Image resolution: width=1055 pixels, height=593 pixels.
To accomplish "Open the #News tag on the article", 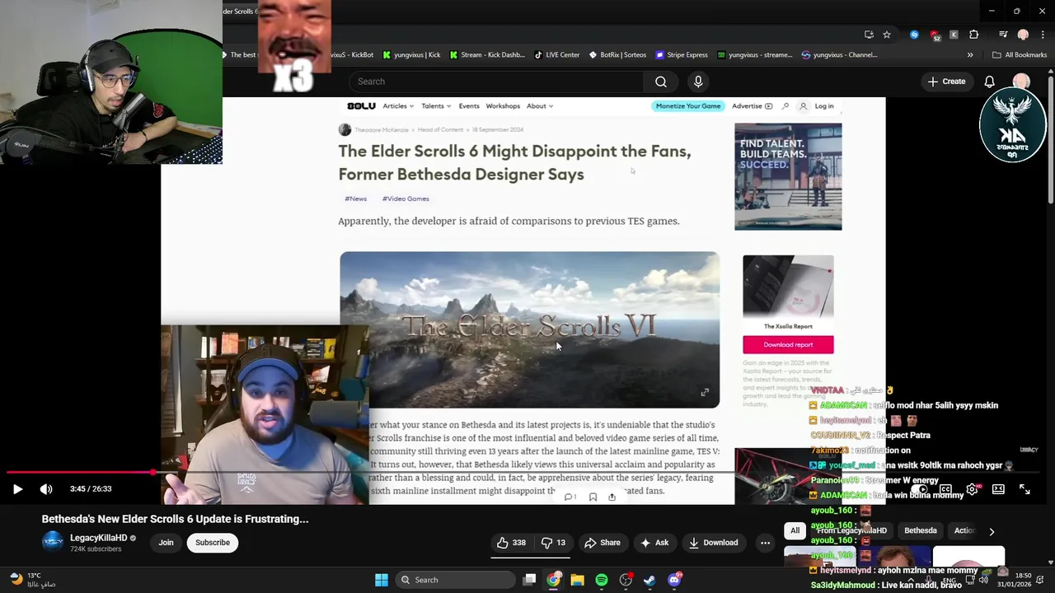I will (x=355, y=198).
